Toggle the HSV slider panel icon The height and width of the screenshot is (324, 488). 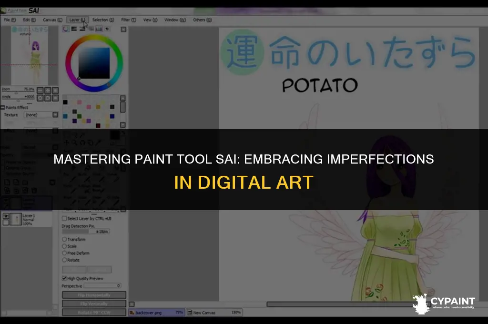point(82,29)
